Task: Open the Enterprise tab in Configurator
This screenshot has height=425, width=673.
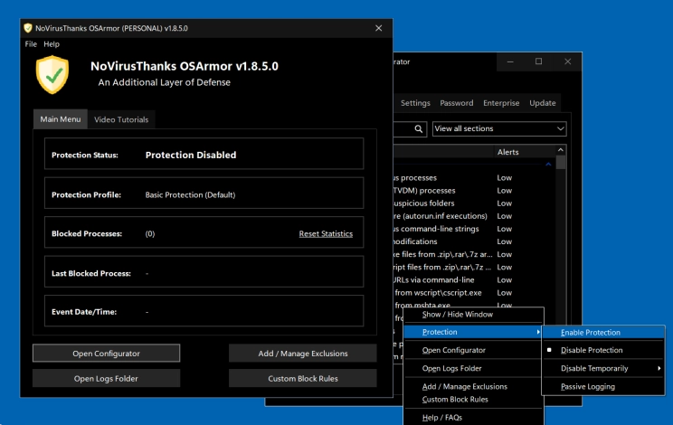Action: click(501, 103)
